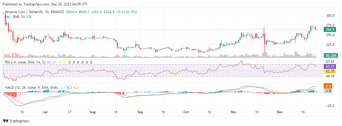Click the yellow 62.35 RSI tag on the axis
The image size is (342, 126).
tap(329, 71)
